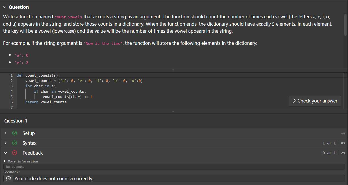Click the speech bubble icon in the feedback row
Image resolution: width=348 pixels, height=185 pixels.
tap(8, 179)
